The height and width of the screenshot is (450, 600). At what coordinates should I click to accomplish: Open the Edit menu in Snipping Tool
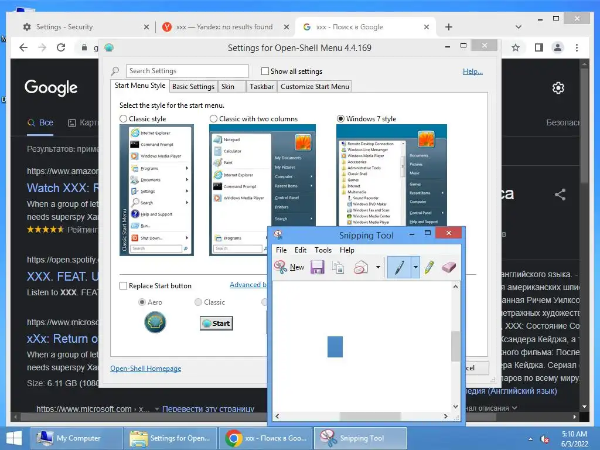(x=301, y=250)
